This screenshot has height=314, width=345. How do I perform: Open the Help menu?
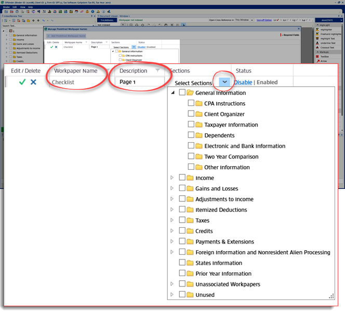click(30, 7)
